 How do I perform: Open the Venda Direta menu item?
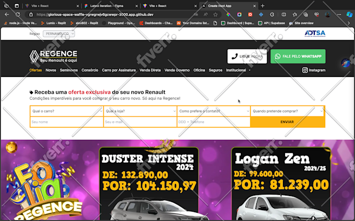click(x=150, y=70)
